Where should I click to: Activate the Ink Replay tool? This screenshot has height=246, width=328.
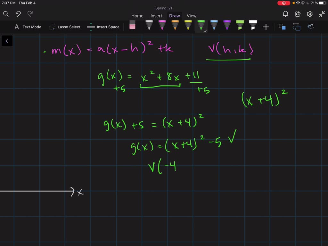[310, 27]
